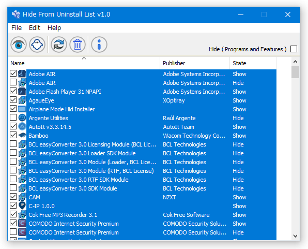Click the NZXT publisher cell
The height and width of the screenshot is (249, 308).
click(170, 197)
